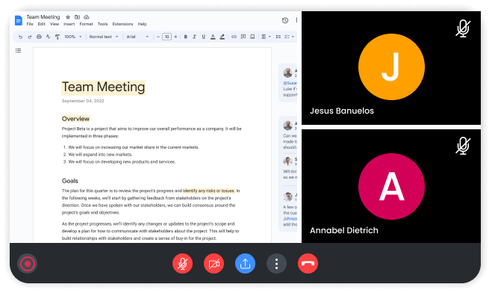Print the document
Image resolution: width=492 pixels, height=293 pixels.
click(39, 37)
